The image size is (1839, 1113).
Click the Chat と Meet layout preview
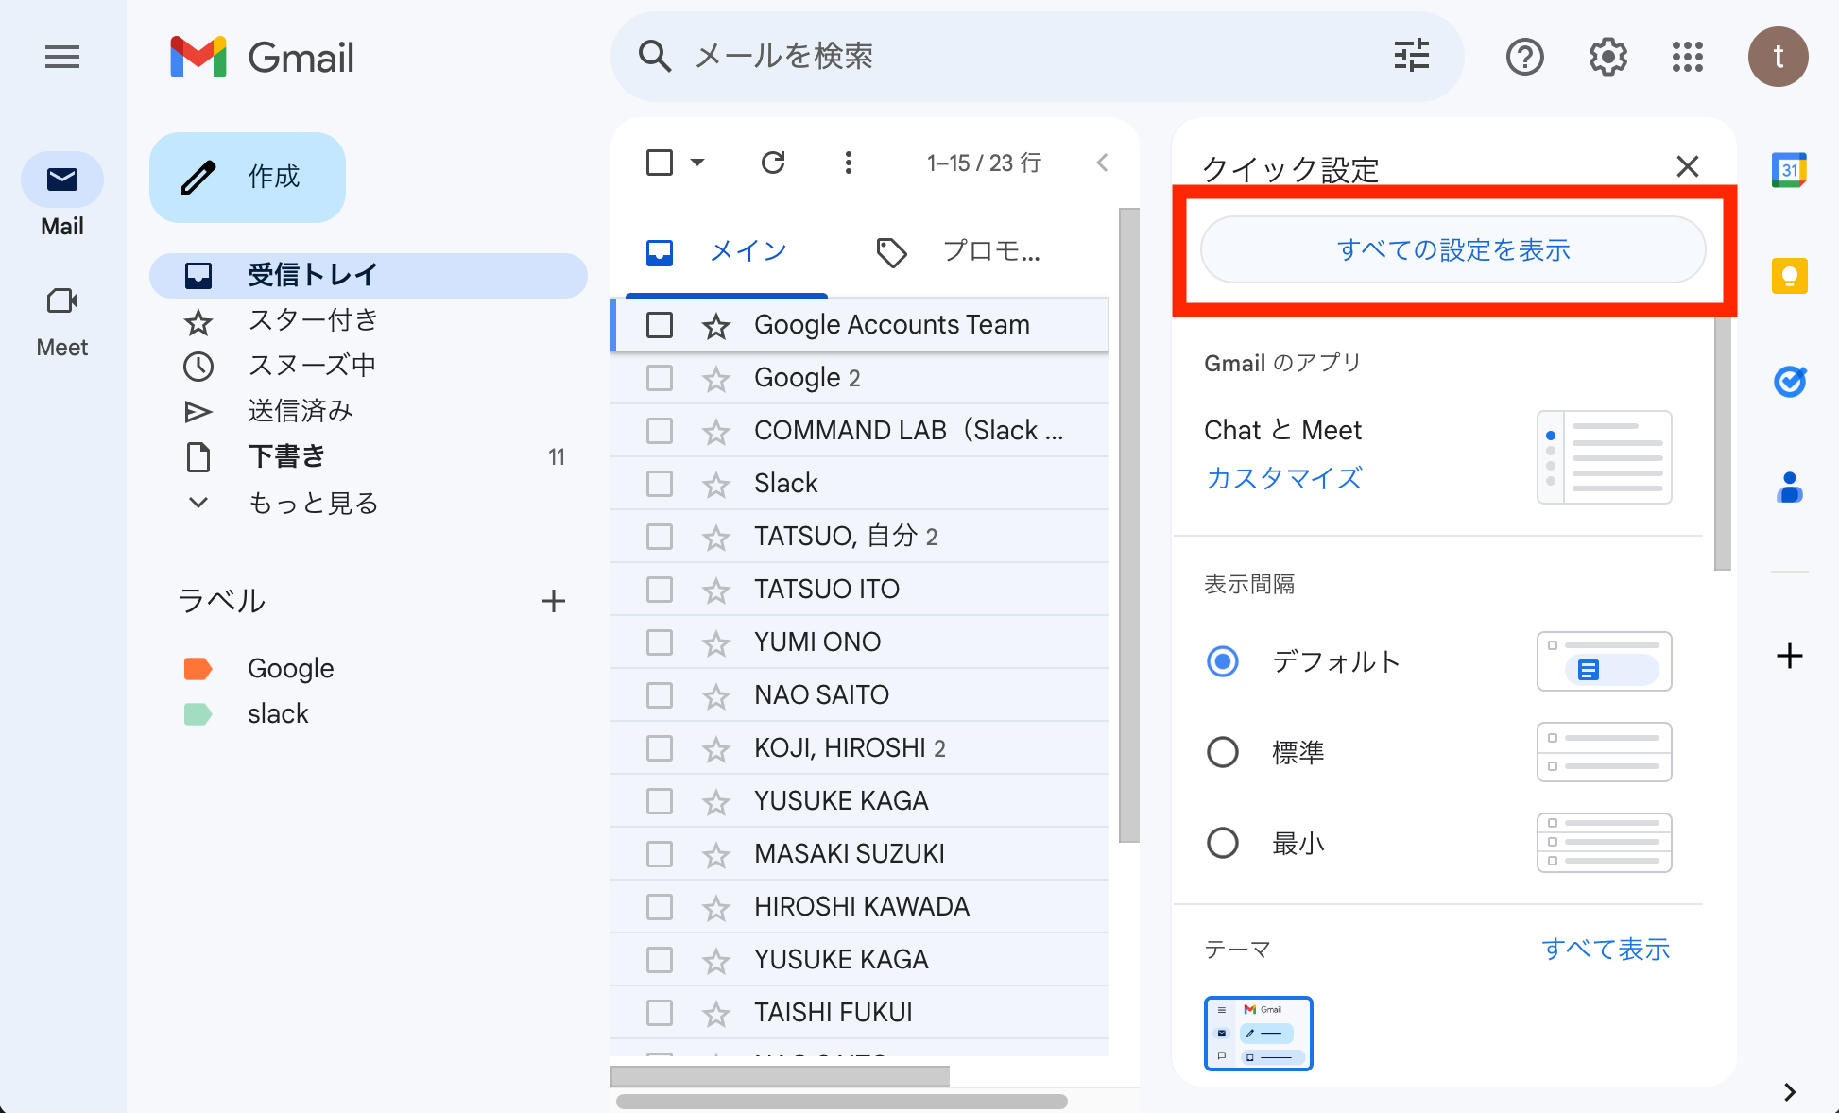tap(1605, 457)
